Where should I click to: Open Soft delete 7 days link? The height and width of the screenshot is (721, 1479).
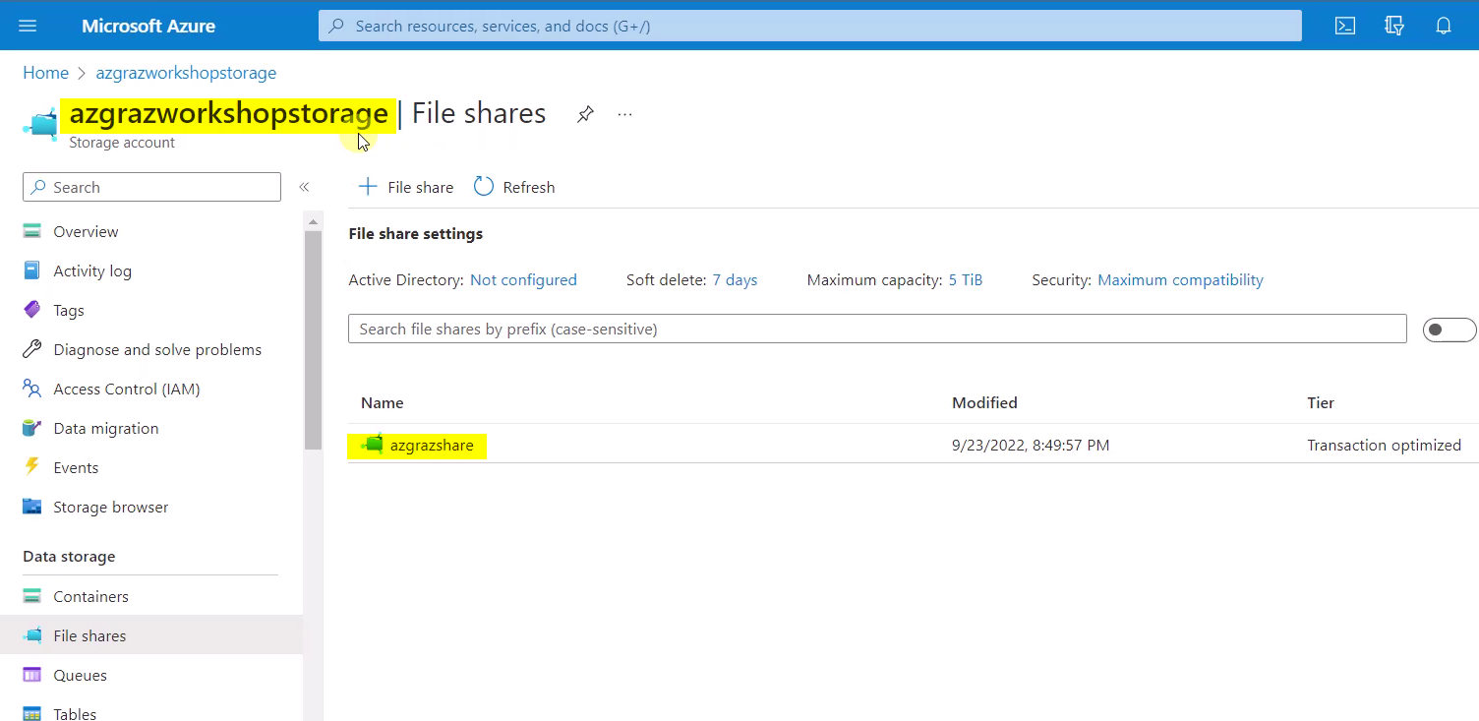[x=735, y=280]
